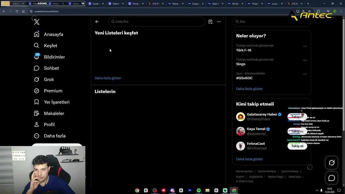Screen dimensions: 345x194
Task: Open Discord from the taskbar
Action: pyautogui.click(x=172, y=190)
